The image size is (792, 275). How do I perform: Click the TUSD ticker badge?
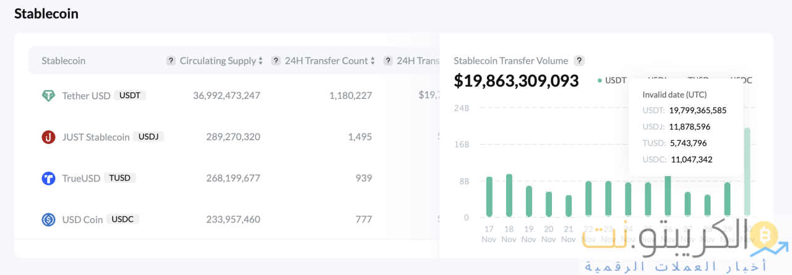pos(119,178)
